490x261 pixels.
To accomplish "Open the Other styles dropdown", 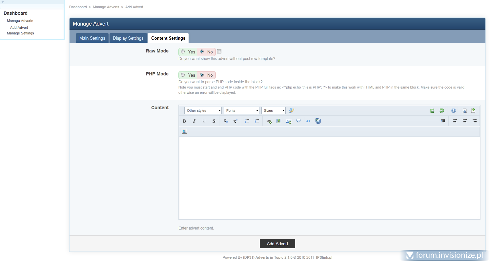I will tap(203, 110).
